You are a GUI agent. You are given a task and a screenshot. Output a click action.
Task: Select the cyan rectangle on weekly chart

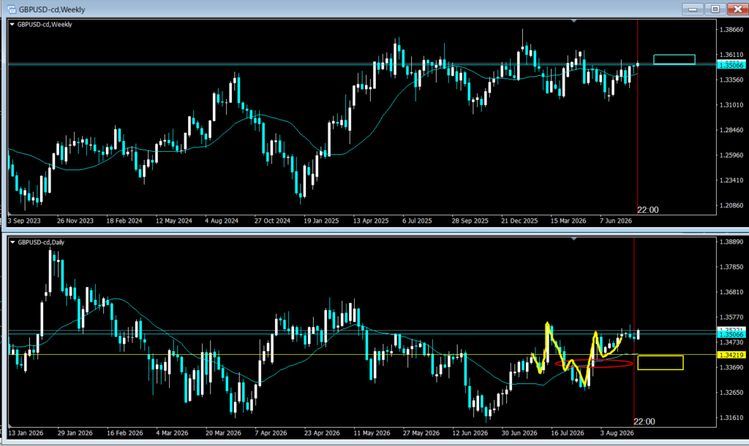674,60
